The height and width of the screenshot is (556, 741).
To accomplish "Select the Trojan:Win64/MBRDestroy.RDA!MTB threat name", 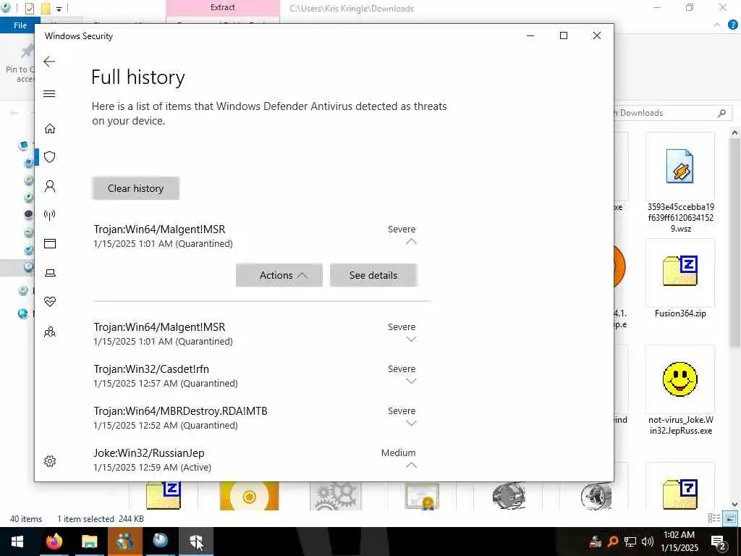I will [x=180, y=411].
